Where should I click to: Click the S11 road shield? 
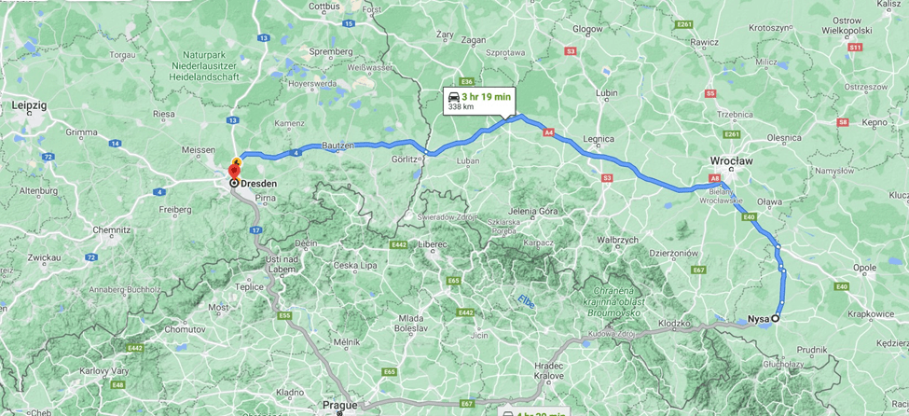(x=853, y=47)
